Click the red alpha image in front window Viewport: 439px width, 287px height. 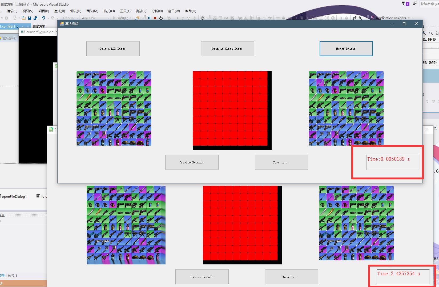[x=232, y=111]
